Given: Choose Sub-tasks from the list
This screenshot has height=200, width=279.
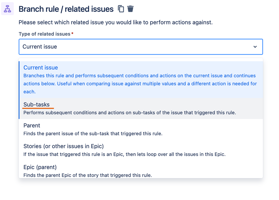Looking at the screenshot, I should 141,108.
